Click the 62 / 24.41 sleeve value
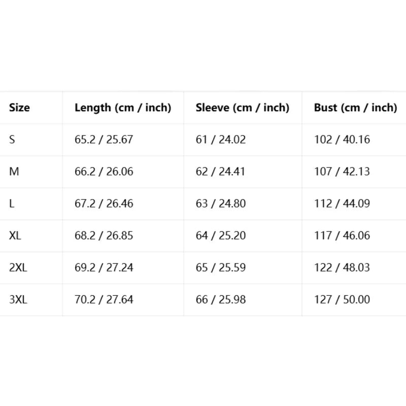Image resolution: width=406 pixels, height=406 pixels. point(220,172)
